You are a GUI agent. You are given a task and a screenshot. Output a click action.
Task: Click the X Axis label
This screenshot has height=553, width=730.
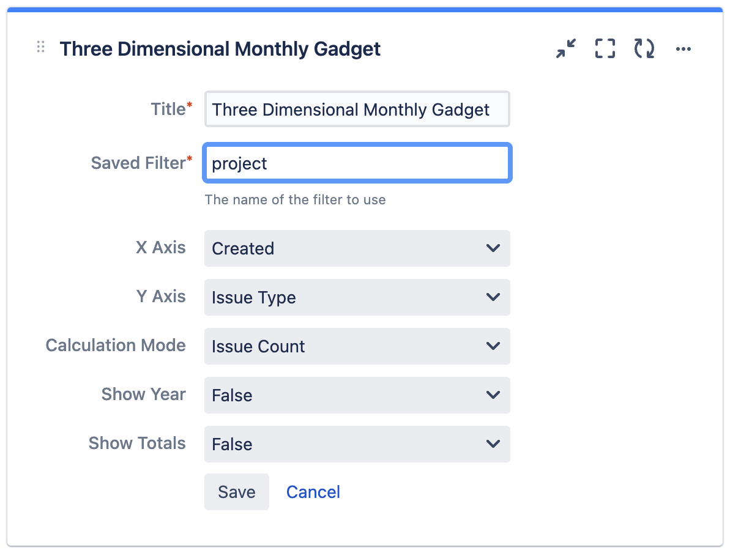[160, 248]
